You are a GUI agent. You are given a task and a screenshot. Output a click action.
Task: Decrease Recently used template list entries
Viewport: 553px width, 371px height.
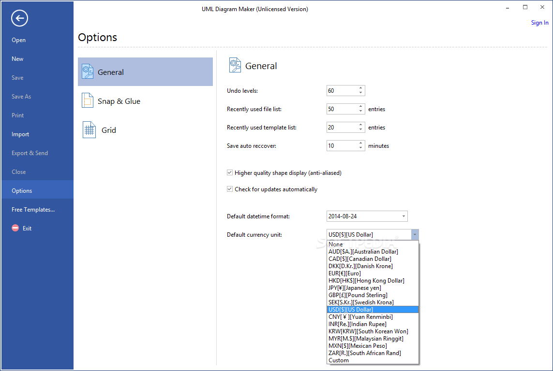point(360,129)
